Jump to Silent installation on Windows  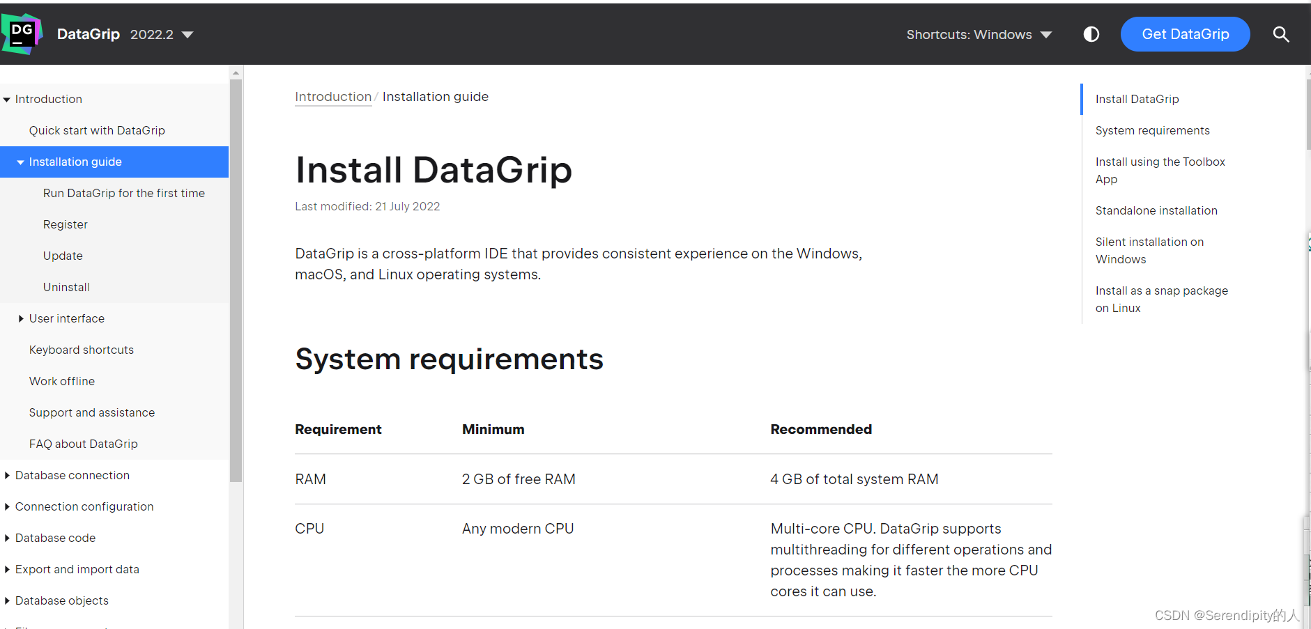tap(1149, 250)
